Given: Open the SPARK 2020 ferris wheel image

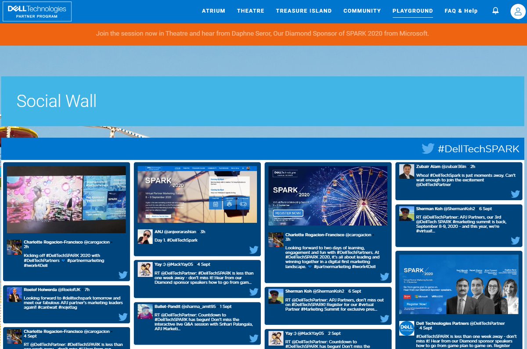Looking at the screenshot, I should click(x=328, y=196).
